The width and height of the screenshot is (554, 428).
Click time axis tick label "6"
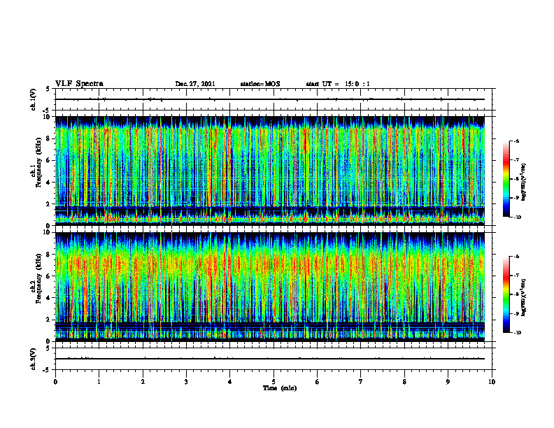click(318, 382)
